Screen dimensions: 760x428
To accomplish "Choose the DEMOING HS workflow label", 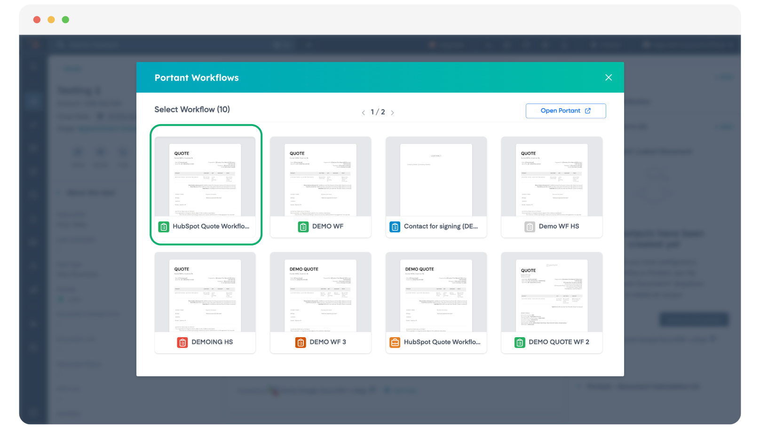I will (212, 342).
